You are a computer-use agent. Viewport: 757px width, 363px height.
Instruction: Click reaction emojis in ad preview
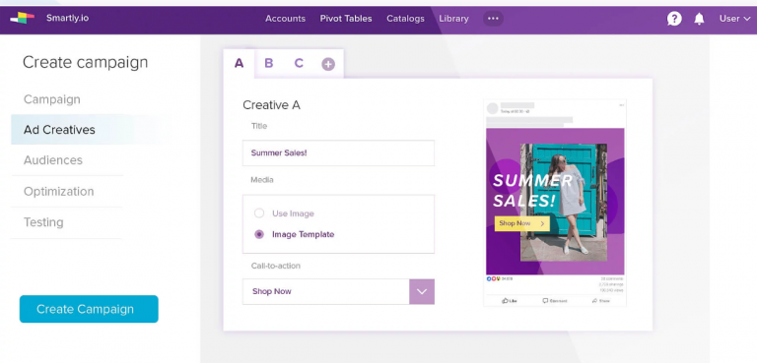(x=494, y=279)
